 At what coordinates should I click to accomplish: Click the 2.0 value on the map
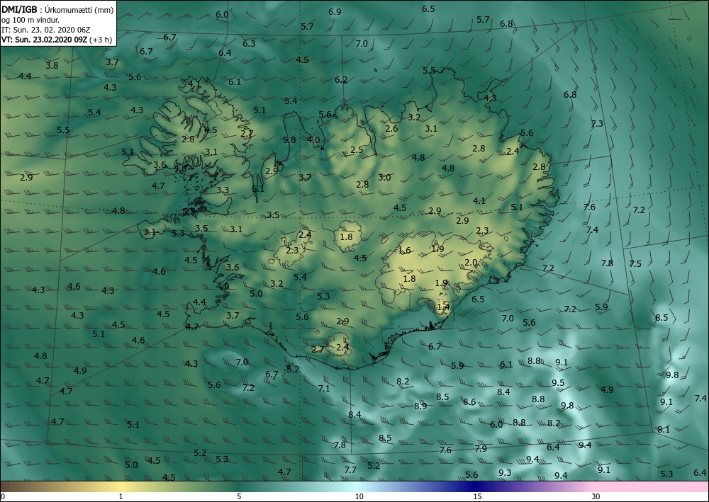coord(471,262)
